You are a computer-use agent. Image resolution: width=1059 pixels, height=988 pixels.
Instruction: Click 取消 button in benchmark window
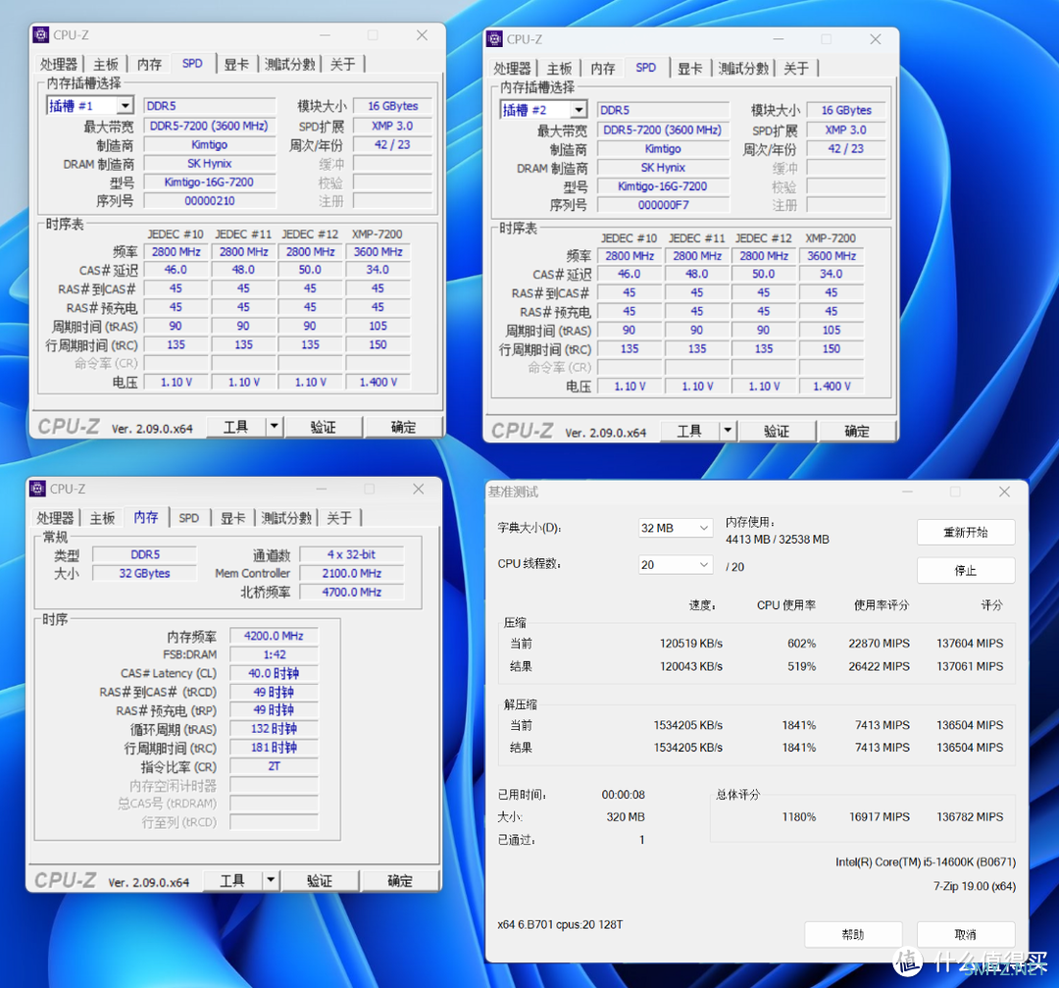[966, 934]
